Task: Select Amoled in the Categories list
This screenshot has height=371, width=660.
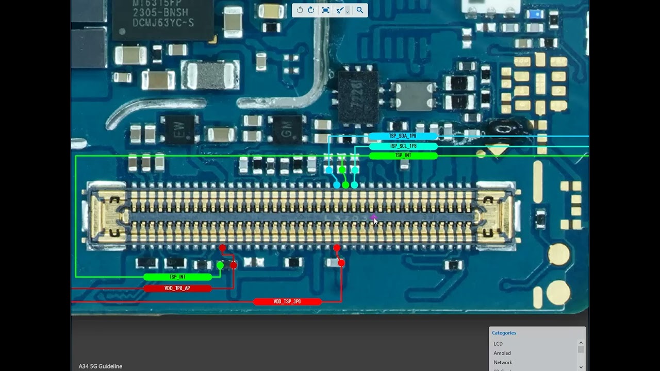Action: [x=502, y=353]
